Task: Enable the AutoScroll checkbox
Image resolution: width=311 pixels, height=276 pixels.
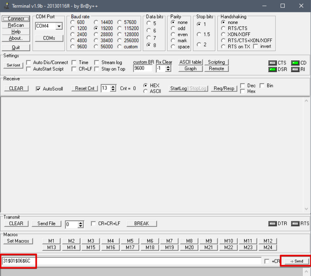Action: [x=38, y=89]
